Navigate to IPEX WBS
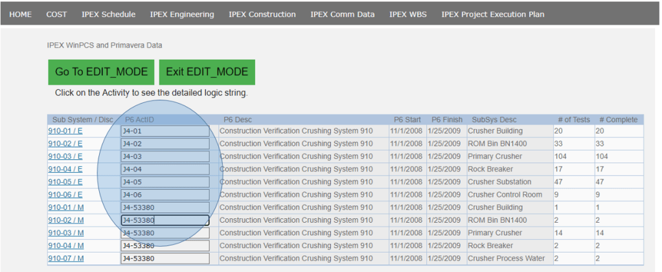The image size is (662, 272). click(407, 14)
